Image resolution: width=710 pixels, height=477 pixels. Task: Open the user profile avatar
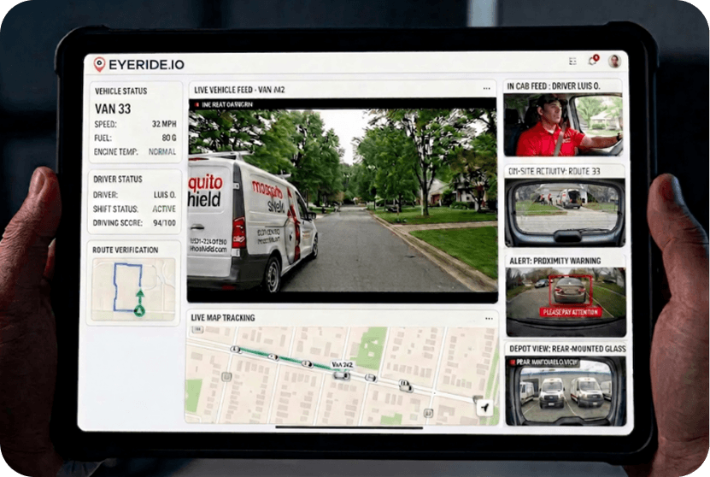tap(614, 62)
